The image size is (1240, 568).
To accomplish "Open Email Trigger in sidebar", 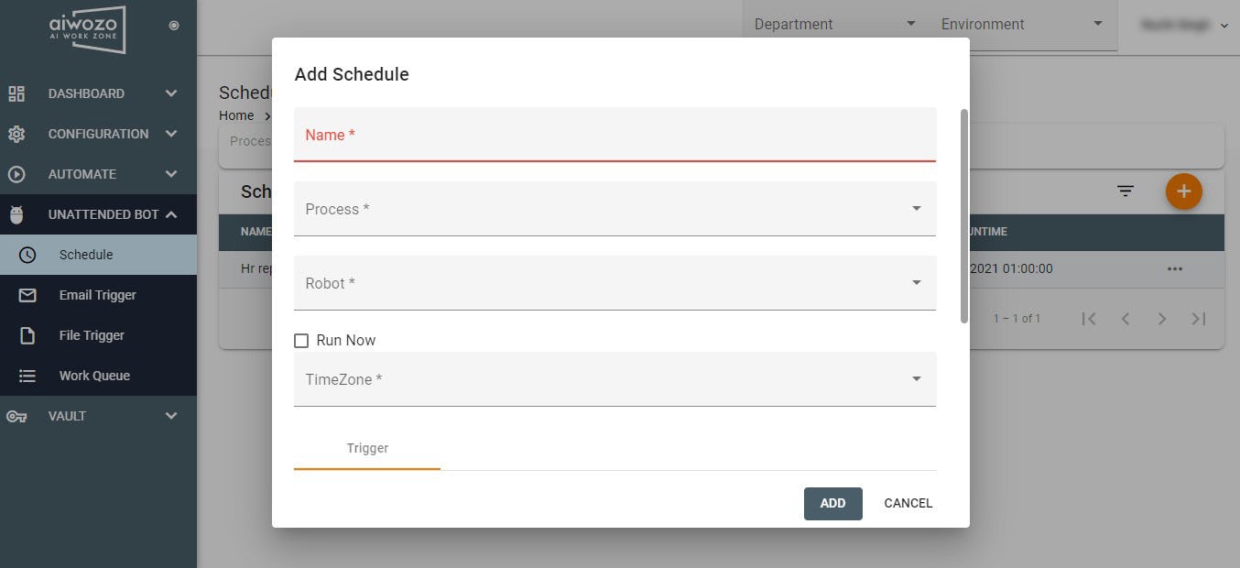I will (x=98, y=295).
